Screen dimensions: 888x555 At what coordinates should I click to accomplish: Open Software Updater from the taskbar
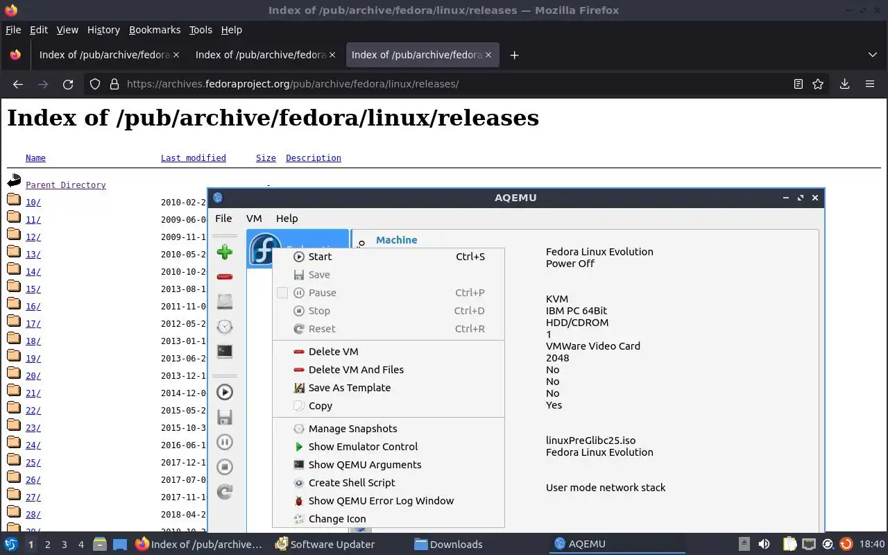(325, 545)
